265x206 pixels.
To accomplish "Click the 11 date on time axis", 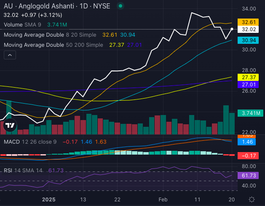I will click(x=197, y=200).
